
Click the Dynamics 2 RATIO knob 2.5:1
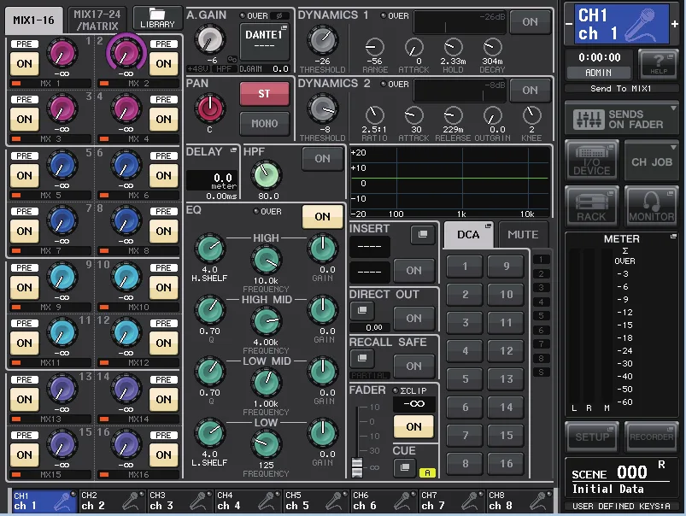374,115
